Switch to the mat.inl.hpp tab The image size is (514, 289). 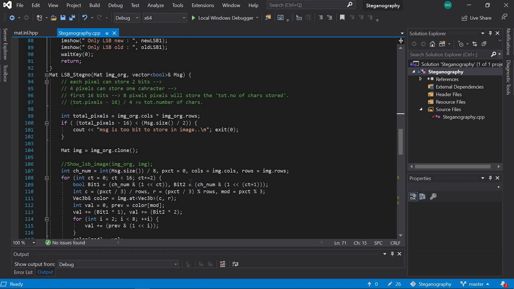26,33
